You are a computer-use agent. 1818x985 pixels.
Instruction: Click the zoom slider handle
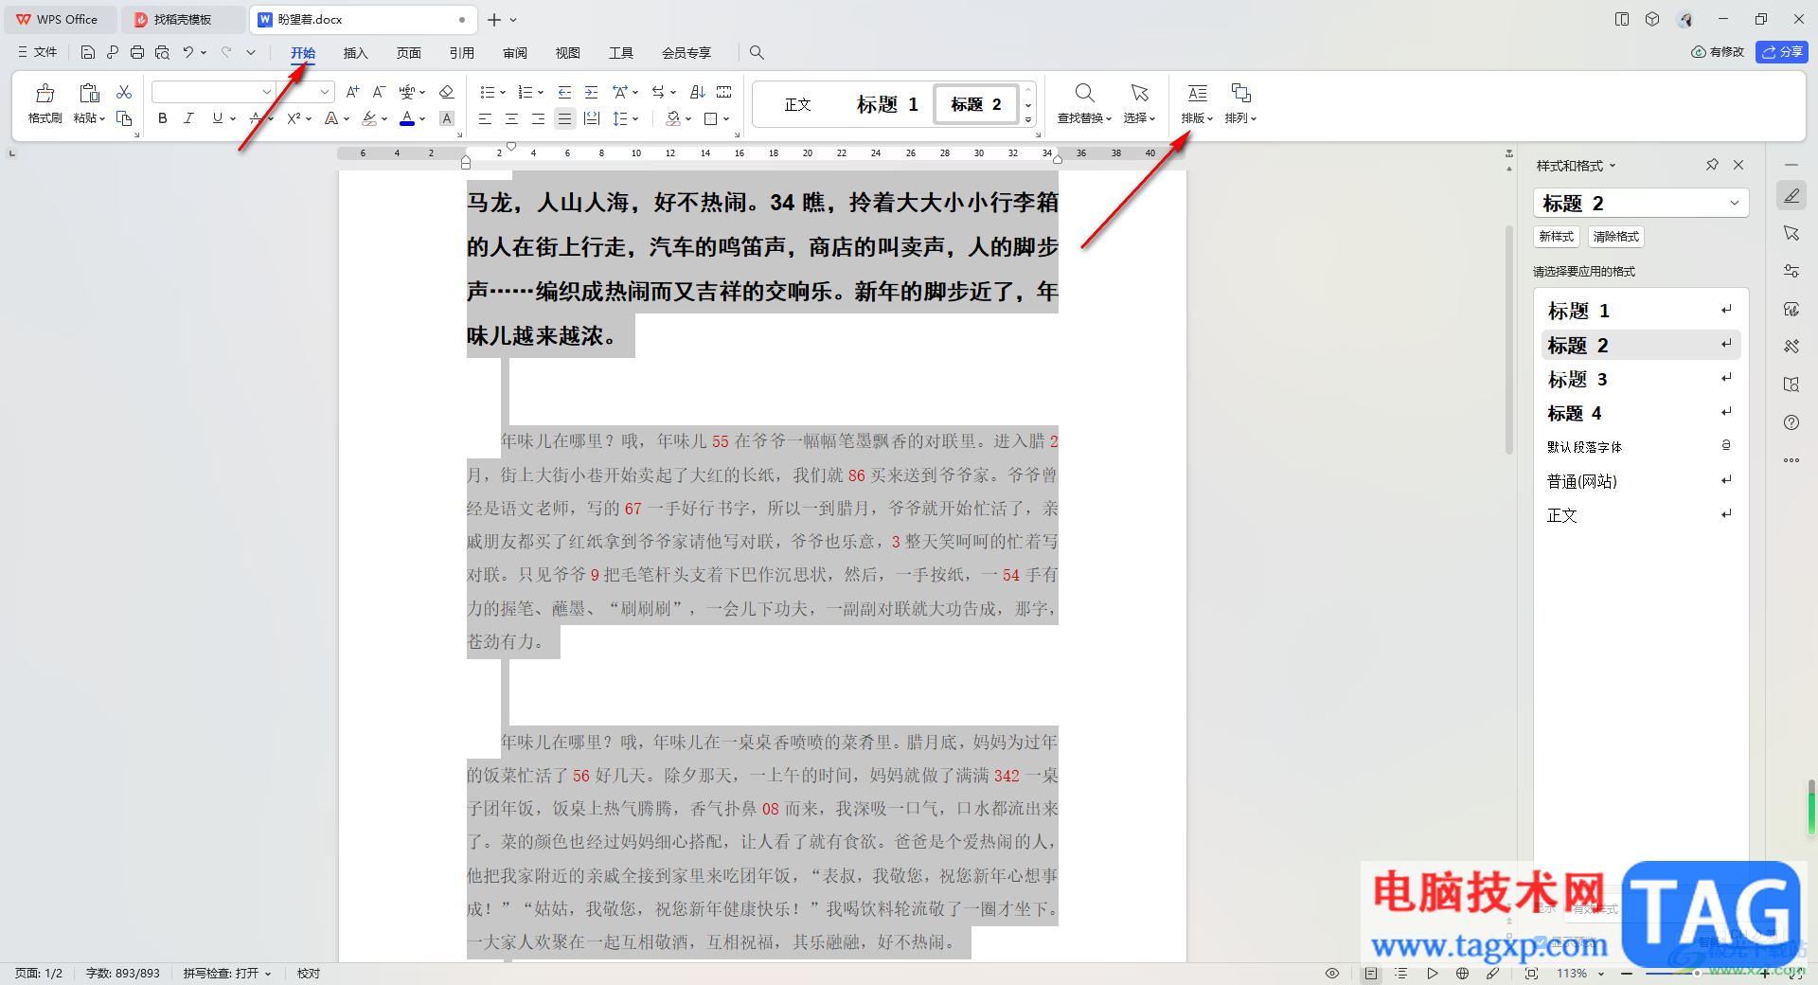pyautogui.click(x=1697, y=973)
